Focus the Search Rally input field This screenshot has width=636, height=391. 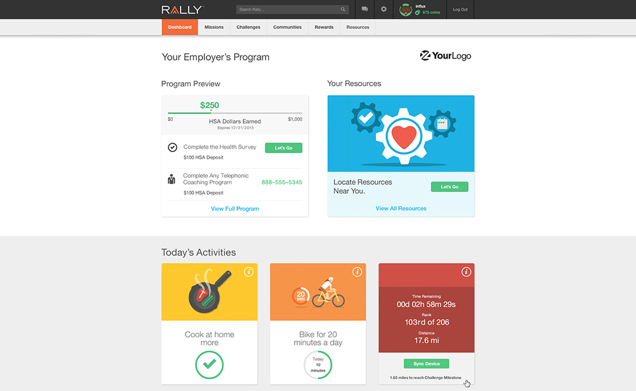(x=288, y=9)
